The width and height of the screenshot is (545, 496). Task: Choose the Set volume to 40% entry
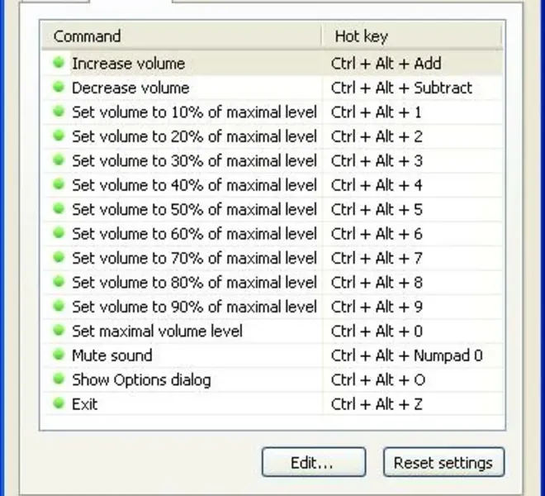click(194, 185)
